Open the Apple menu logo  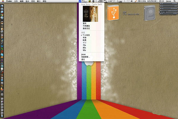click(3, 1)
